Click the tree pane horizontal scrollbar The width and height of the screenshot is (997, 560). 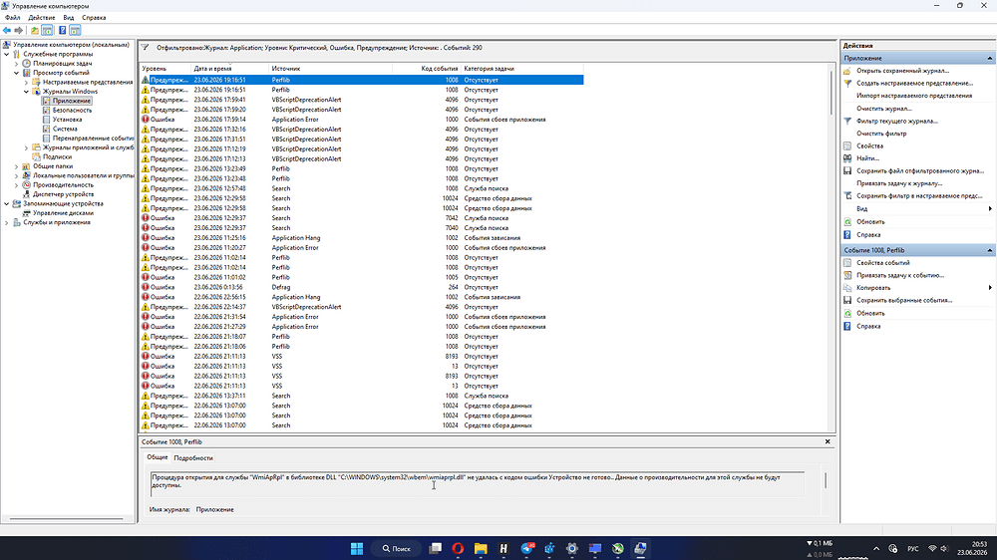[67, 519]
